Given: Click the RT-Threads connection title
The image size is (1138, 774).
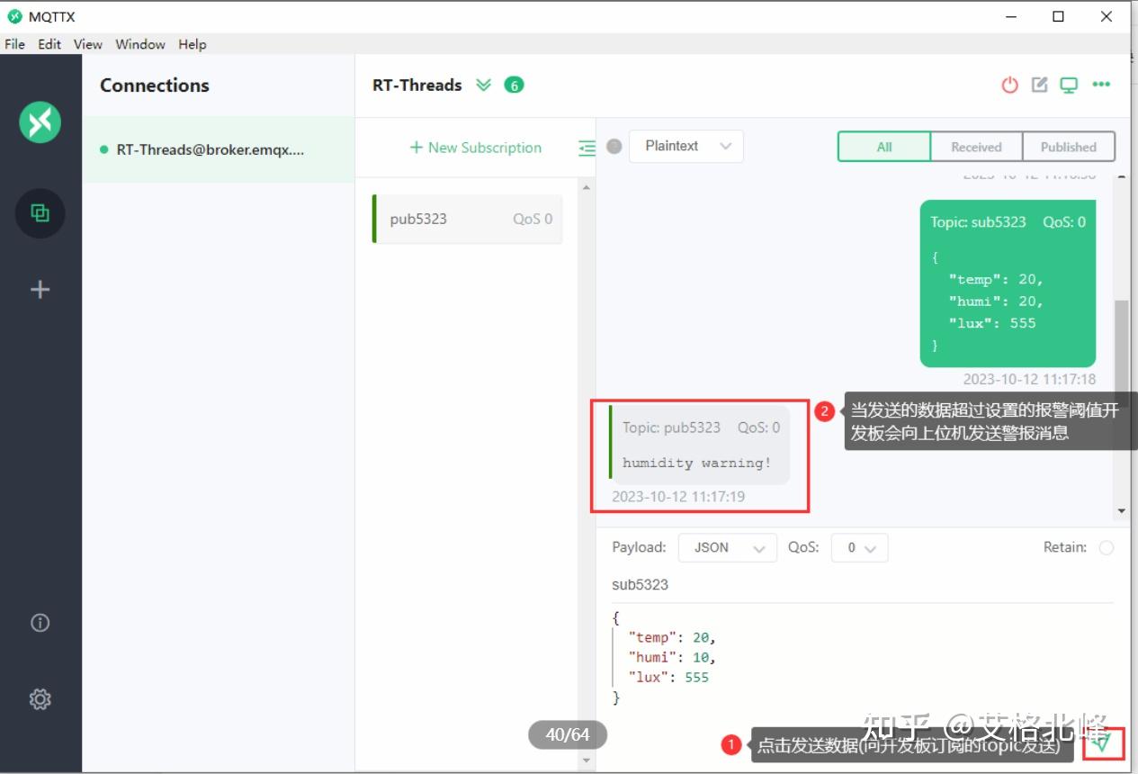Looking at the screenshot, I should point(417,85).
